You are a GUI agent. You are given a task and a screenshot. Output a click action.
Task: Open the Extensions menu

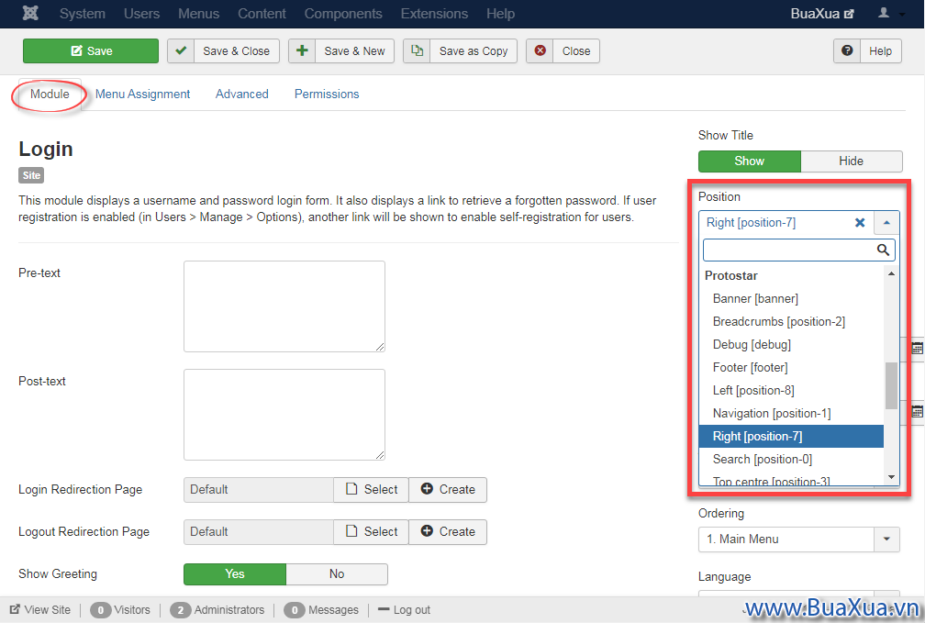pyautogui.click(x=434, y=14)
